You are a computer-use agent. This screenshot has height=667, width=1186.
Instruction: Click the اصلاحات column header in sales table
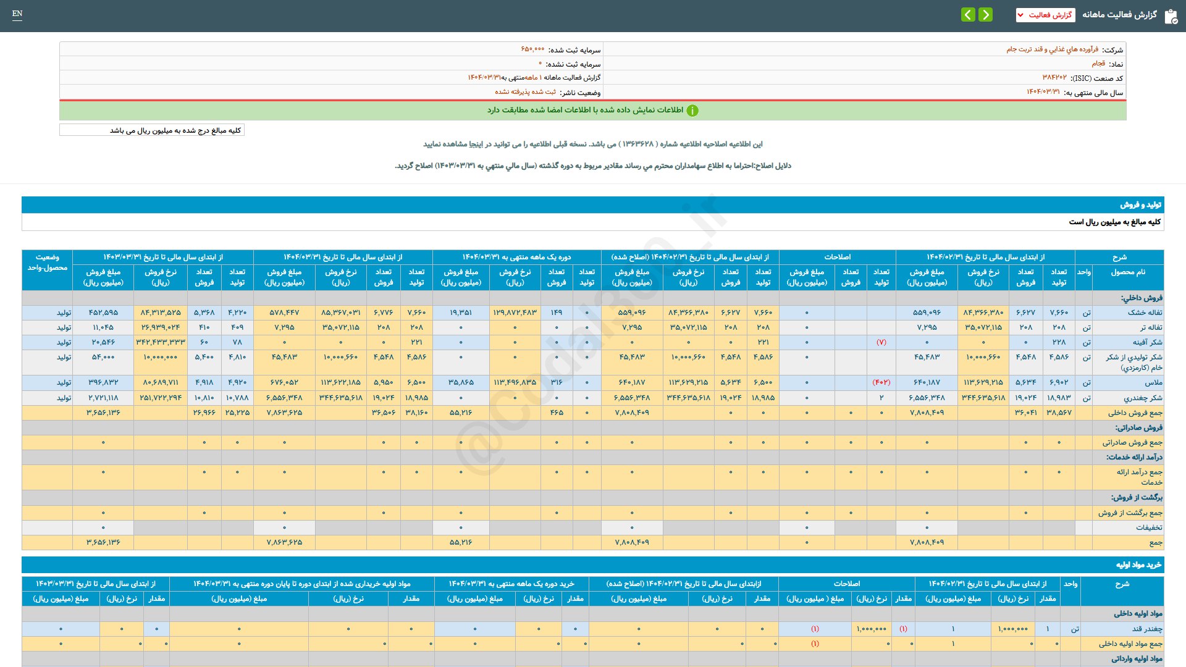(837, 257)
